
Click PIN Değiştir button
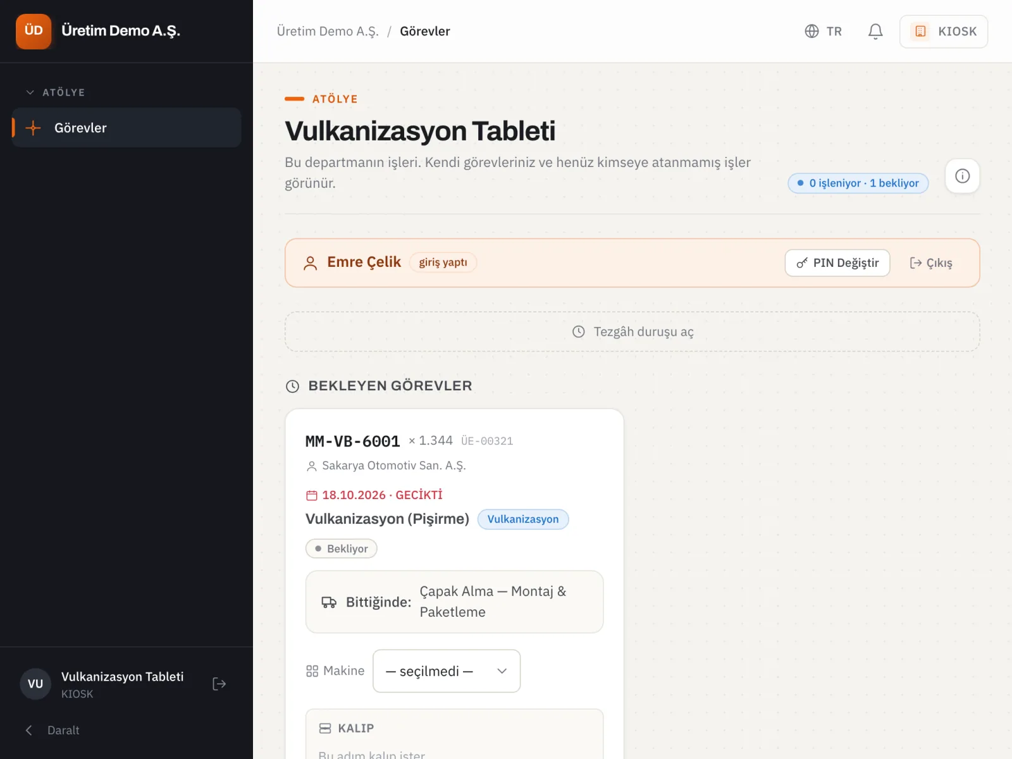(837, 262)
